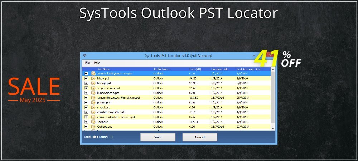Image resolution: width=358 pixels, height=161 pixels.
Task: Sort by File Name column header
Action: 104,69
